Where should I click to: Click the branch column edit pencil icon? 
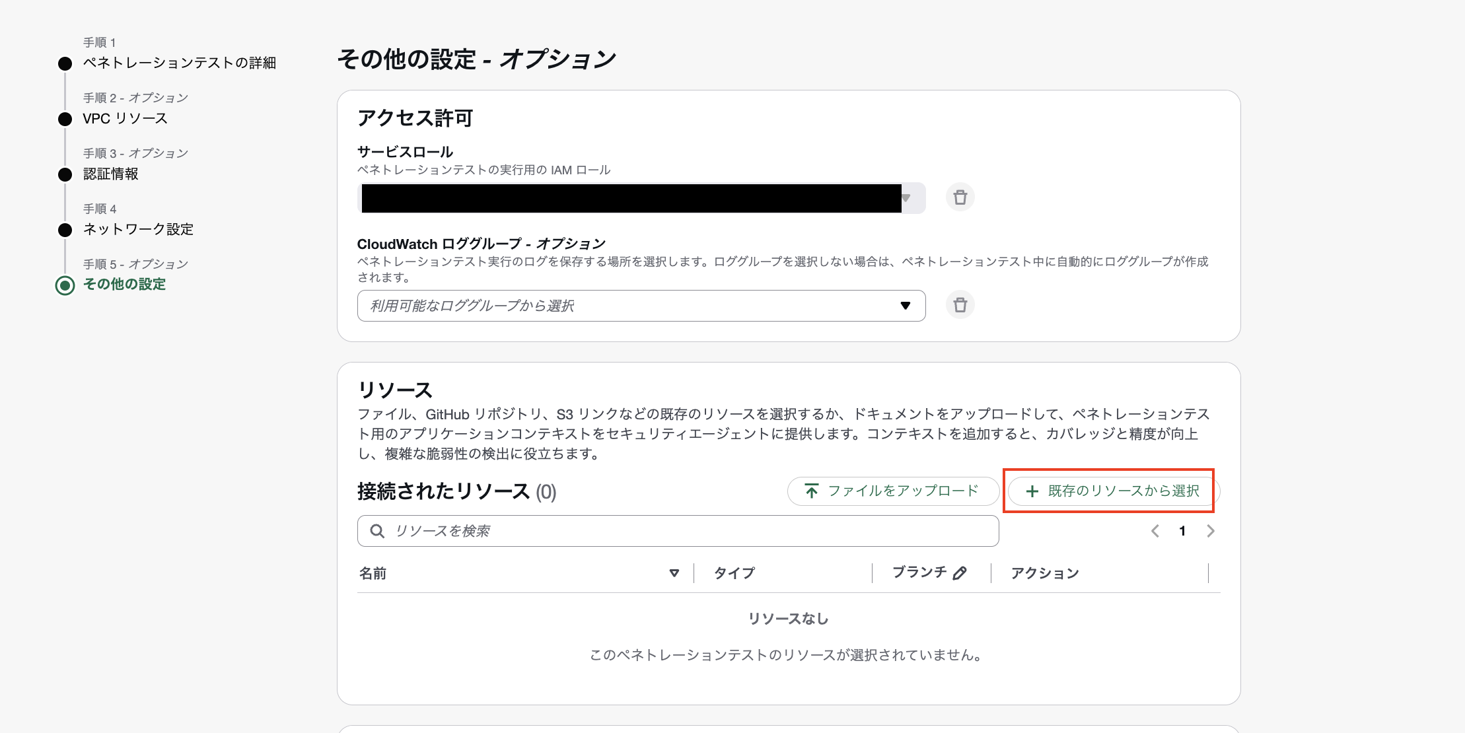point(960,573)
